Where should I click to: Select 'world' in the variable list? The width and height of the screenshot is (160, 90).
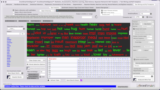(9, 61)
